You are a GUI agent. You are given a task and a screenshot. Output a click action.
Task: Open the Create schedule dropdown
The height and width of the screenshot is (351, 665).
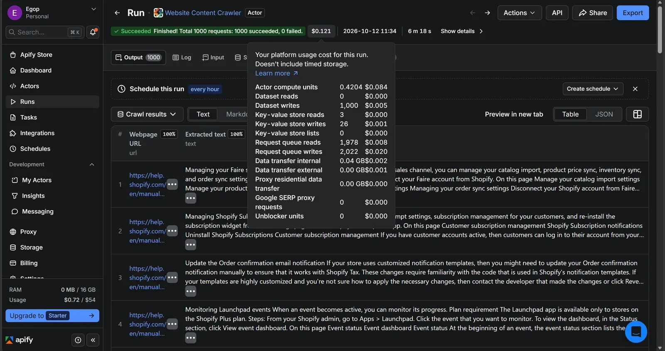(592, 89)
